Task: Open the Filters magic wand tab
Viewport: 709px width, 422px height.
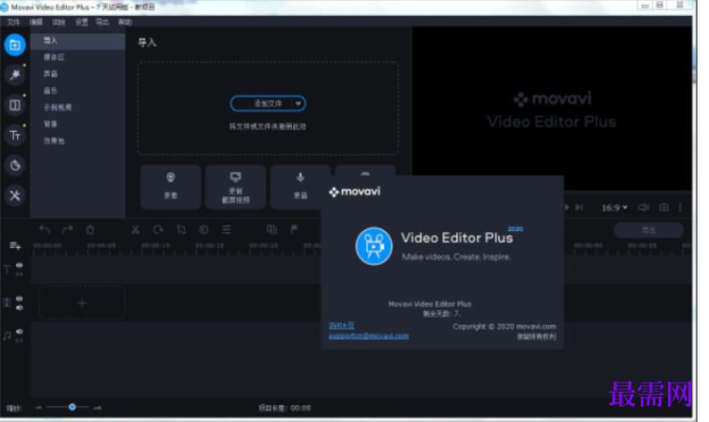Action: click(15, 75)
